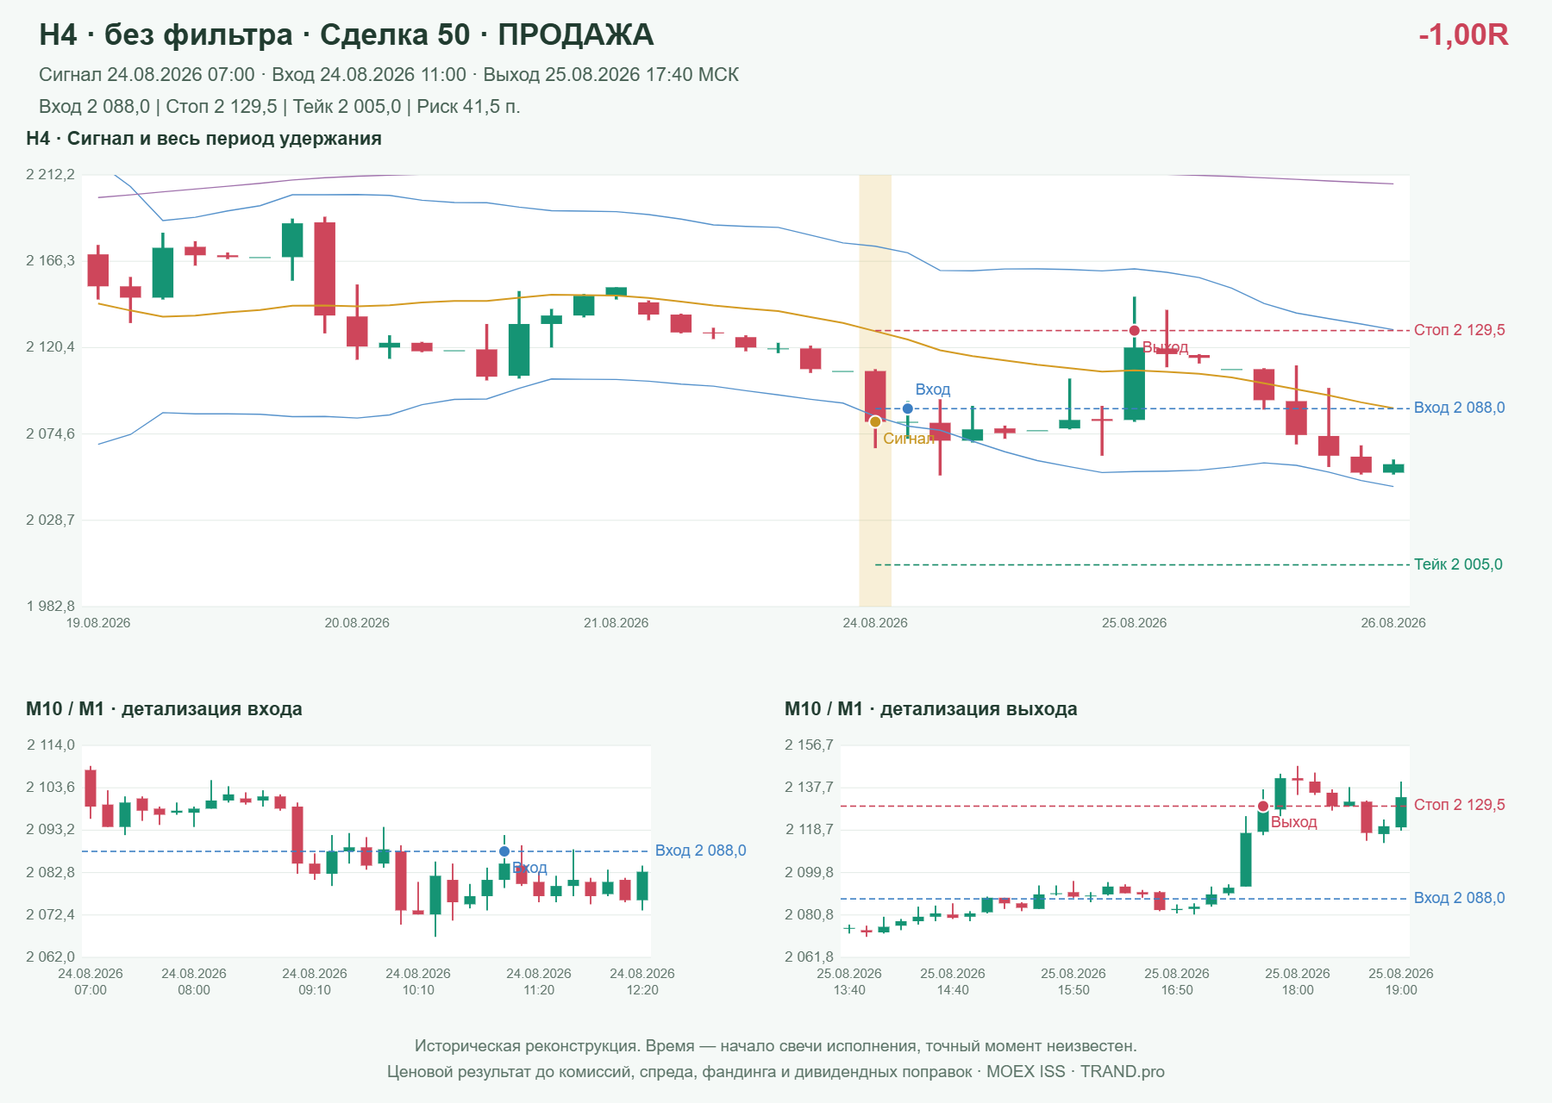
Task: Click the 'Стоп 2 129,5' label in exit detail chart
Action: point(1460,805)
